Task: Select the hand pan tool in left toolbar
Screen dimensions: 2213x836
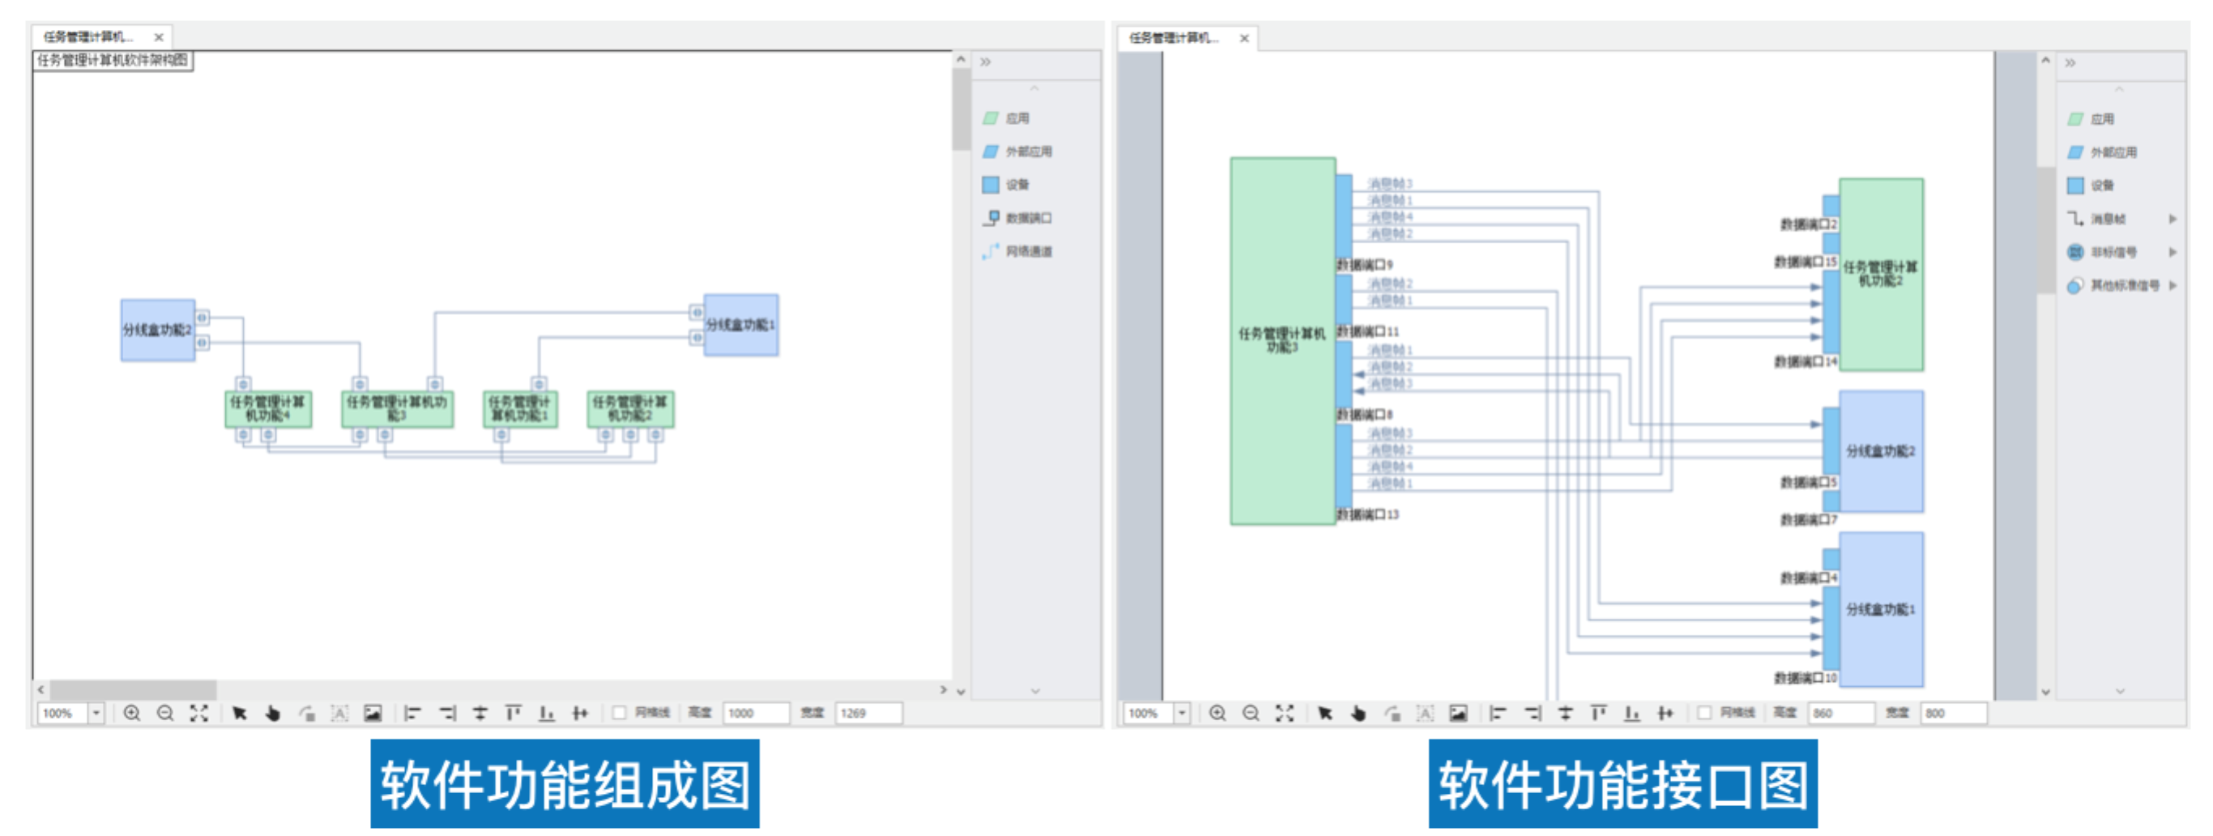Action: [272, 713]
